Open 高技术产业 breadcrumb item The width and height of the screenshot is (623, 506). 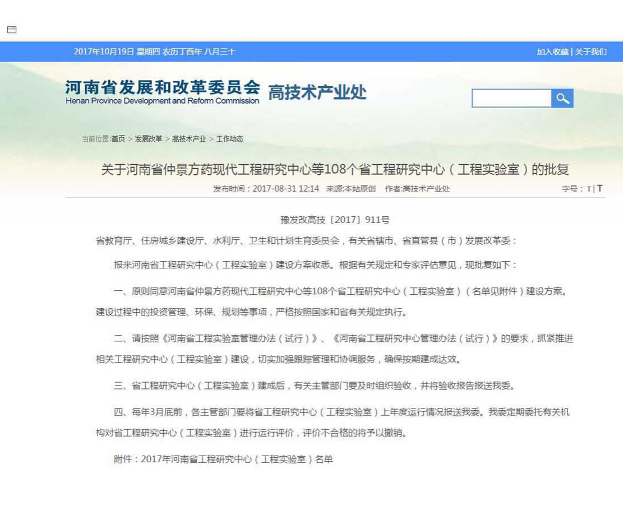coord(189,139)
